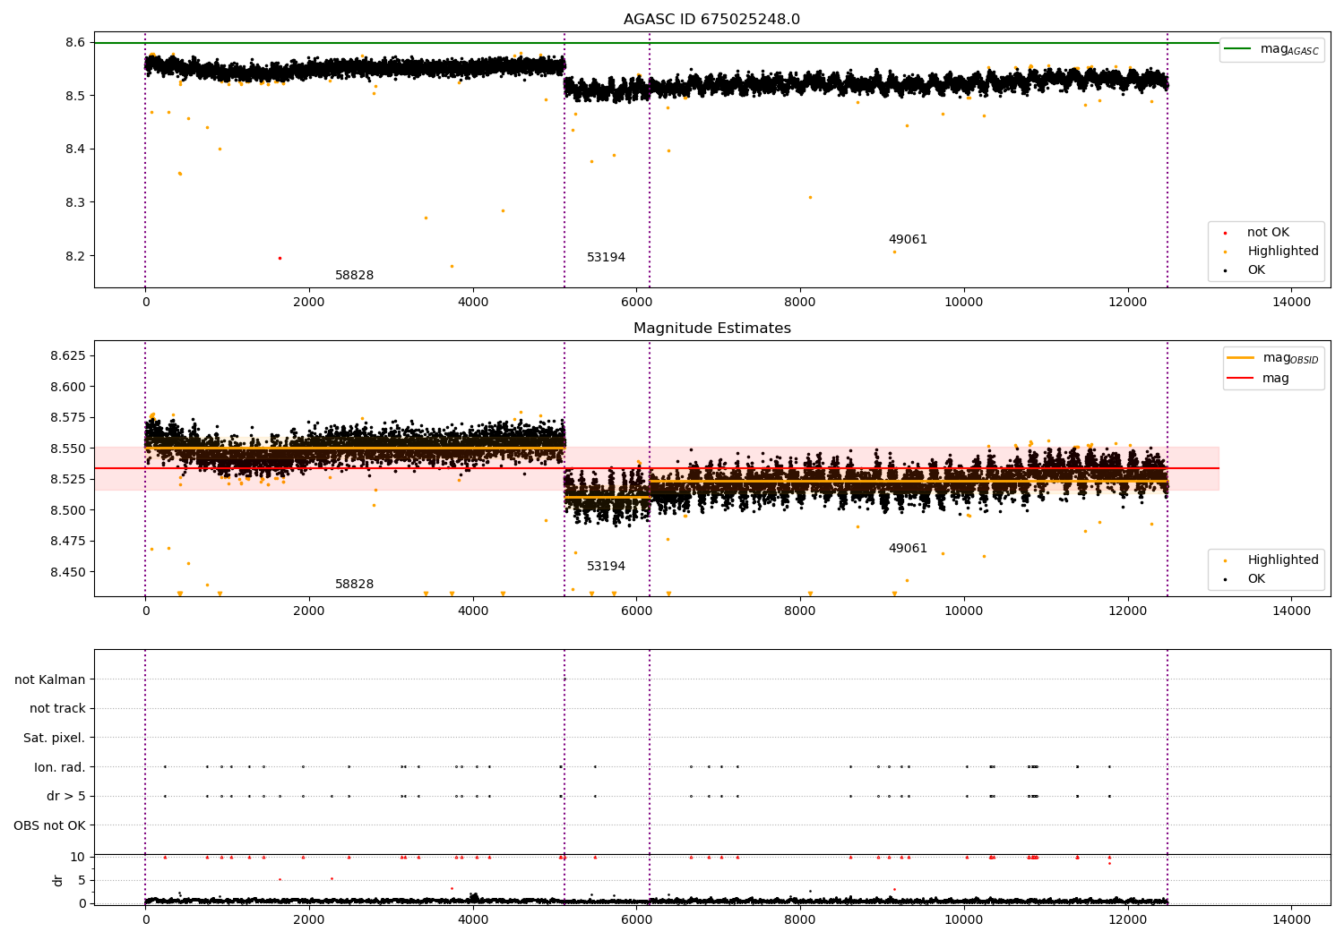Click the 'not track' row label
Viewport: 1344px width, 940px height.
coord(57,709)
